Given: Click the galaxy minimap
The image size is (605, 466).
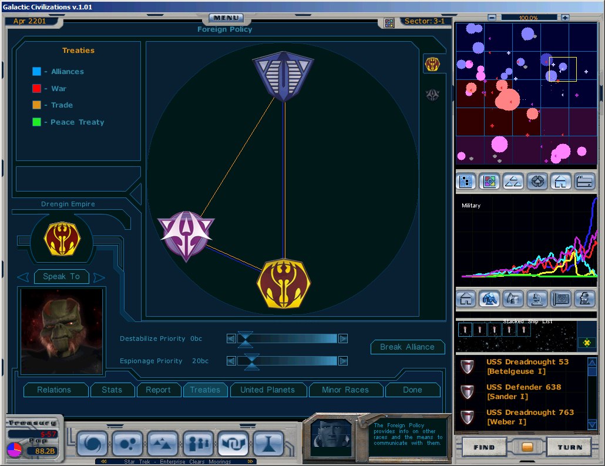Looking at the screenshot, I should point(527,93).
